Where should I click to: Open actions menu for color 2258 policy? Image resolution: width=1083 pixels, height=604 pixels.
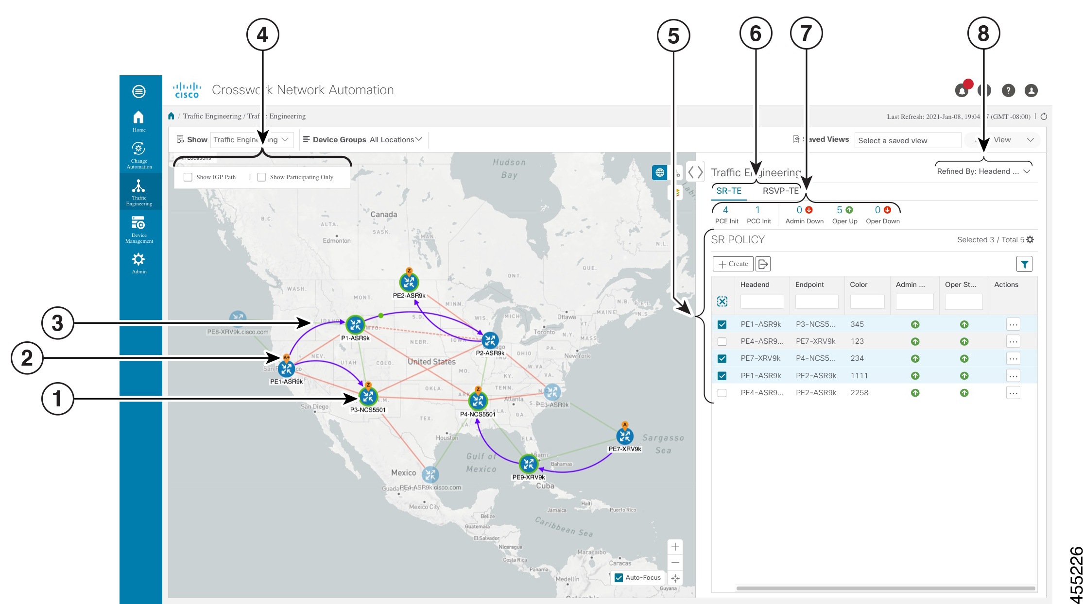point(1013,393)
